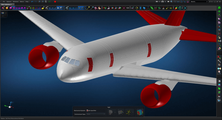Click the globe icon in right sidebar
The width and height of the screenshot is (222, 120).
(x=219, y=100)
